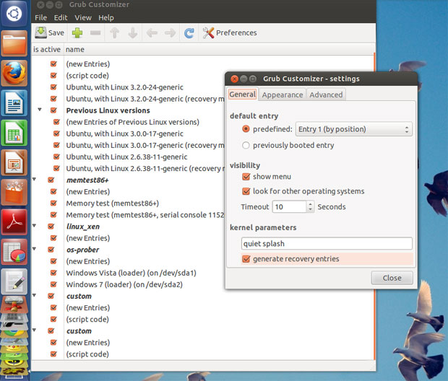This screenshot has width=448, height=381.
Task: Click the 'name' column header
Action: point(75,49)
